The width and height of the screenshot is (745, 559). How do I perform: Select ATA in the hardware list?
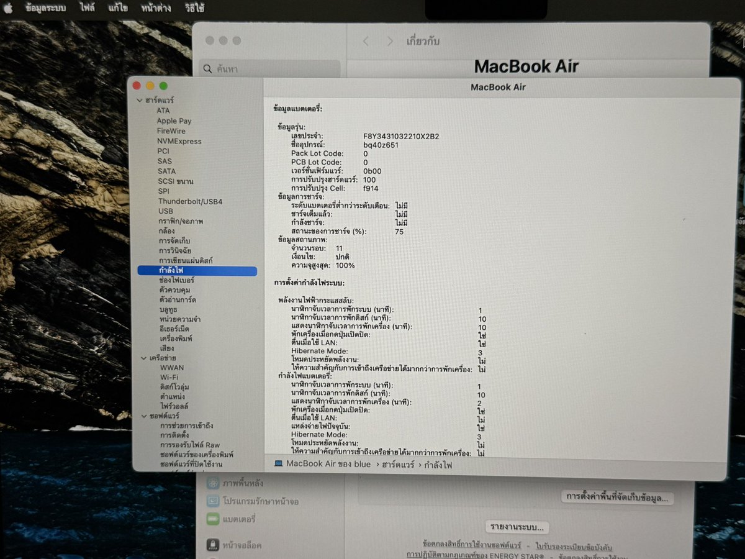pyautogui.click(x=163, y=111)
